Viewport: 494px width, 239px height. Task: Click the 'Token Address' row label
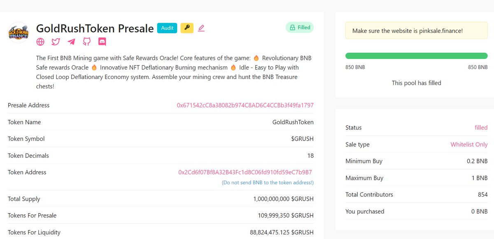point(27,172)
